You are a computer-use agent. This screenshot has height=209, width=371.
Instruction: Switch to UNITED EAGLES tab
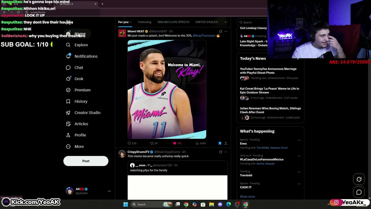(206, 22)
